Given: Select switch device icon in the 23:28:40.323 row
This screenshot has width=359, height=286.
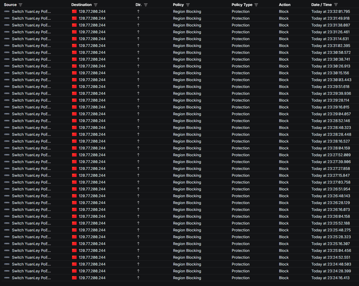Looking at the screenshot, I should [7, 128].
